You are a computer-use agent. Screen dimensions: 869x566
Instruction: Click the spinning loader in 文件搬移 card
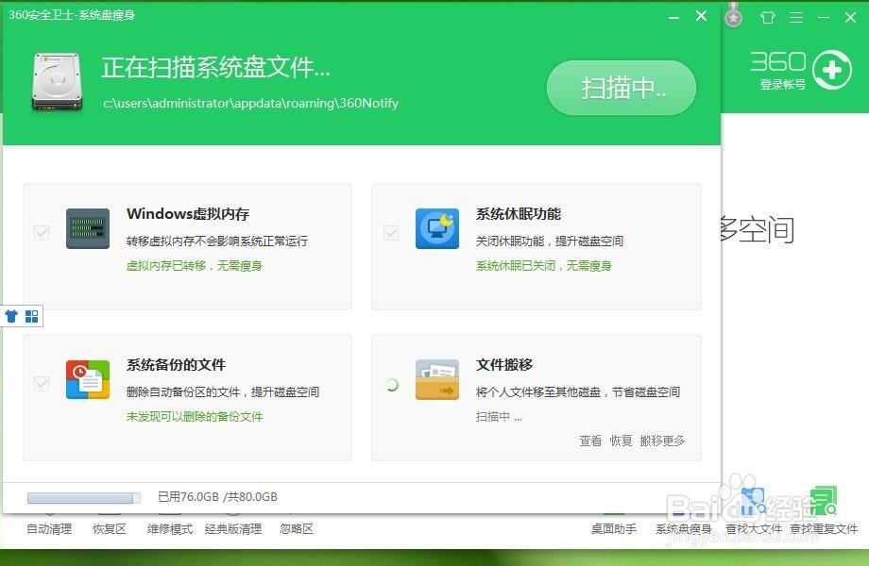pos(392,385)
